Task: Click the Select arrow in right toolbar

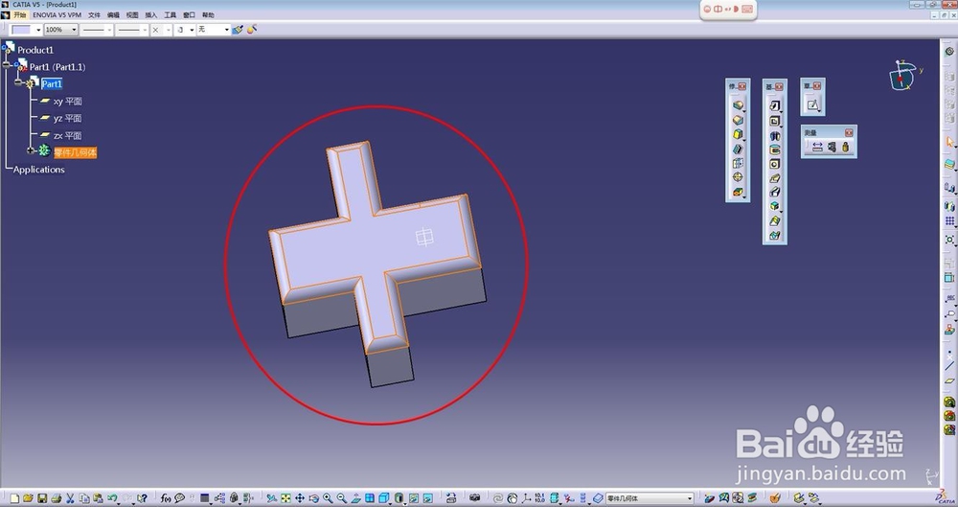Action: (x=949, y=142)
